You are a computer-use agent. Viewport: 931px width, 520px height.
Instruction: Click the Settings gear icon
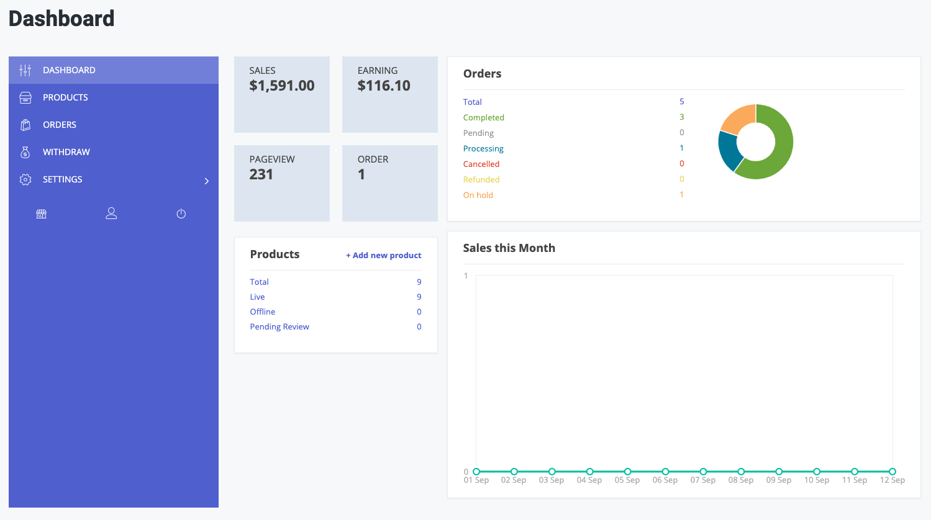25,179
